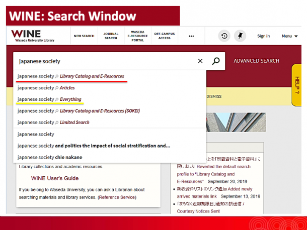307x230 pixels.
Task: Choose japanese society Articles suggestion
Action: point(110,88)
